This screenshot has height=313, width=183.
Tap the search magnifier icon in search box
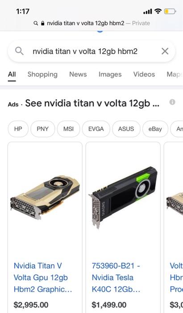tap(19, 51)
